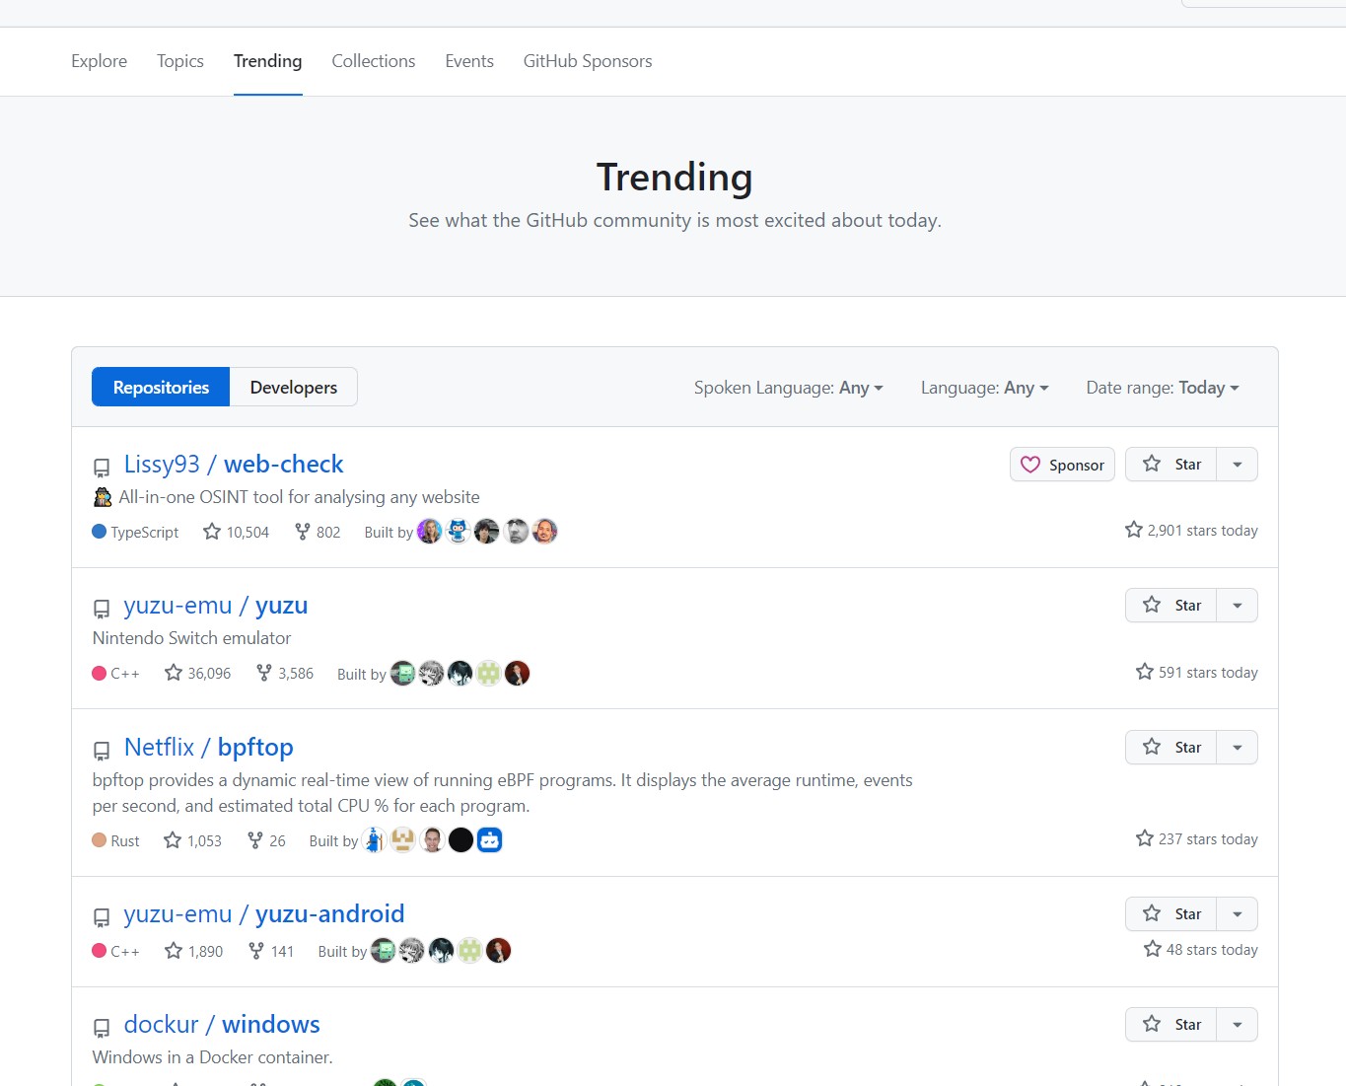
Task: Click the 36,096 stargazers count of yuzu
Action: point(197,674)
